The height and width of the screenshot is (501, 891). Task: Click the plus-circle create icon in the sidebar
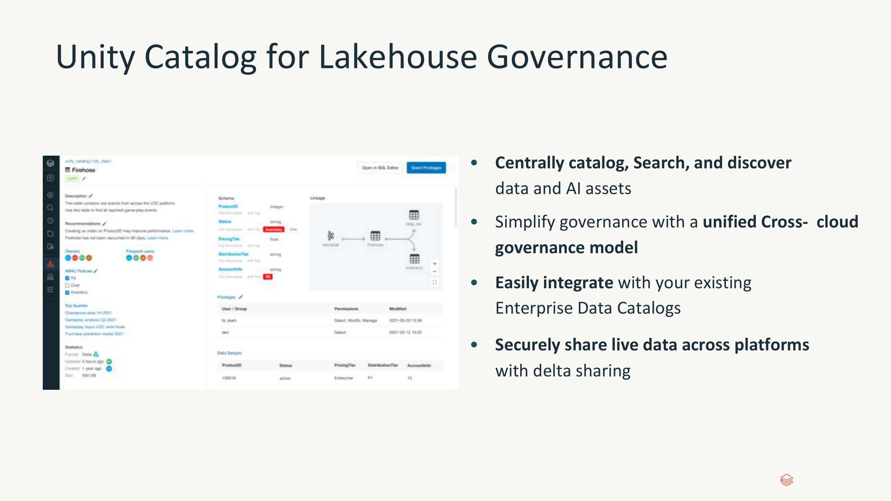coord(50,195)
